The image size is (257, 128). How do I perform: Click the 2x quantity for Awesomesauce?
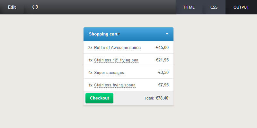[90, 48]
